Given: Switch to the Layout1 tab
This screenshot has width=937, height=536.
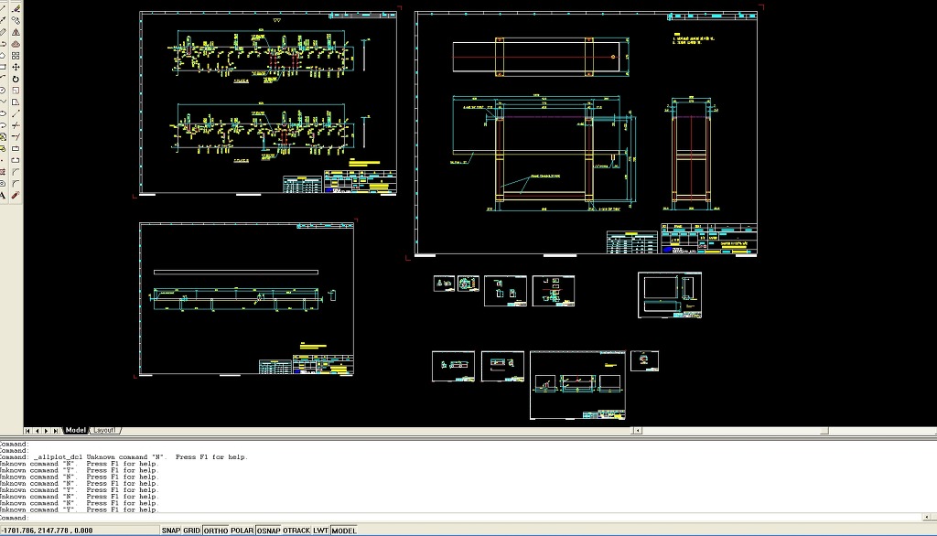Looking at the screenshot, I should click(104, 430).
